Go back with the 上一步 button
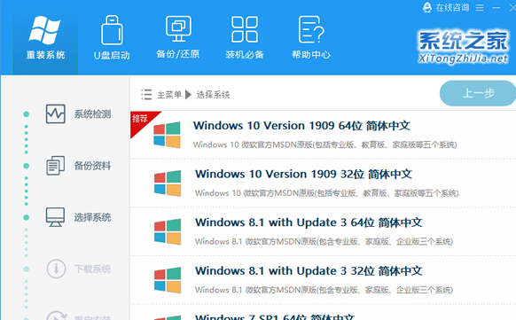Screen dimensions: 516x320 [478, 93]
